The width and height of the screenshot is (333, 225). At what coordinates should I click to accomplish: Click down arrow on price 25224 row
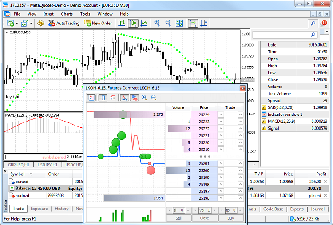(221, 114)
